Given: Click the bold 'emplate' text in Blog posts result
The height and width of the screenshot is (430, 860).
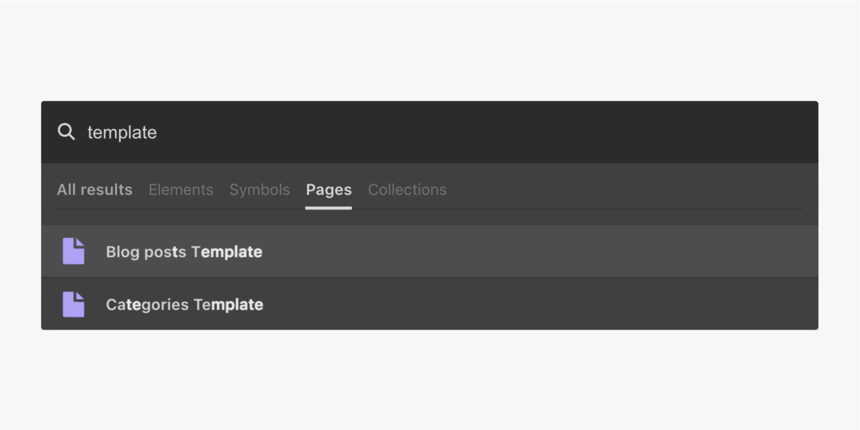Looking at the screenshot, I should (231, 252).
